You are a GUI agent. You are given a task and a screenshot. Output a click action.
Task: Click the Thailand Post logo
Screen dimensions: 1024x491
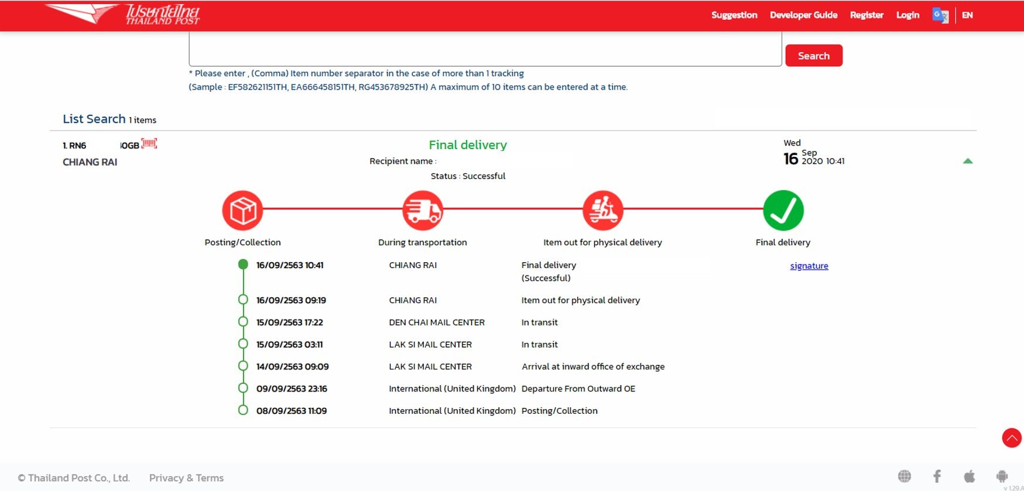(123, 15)
